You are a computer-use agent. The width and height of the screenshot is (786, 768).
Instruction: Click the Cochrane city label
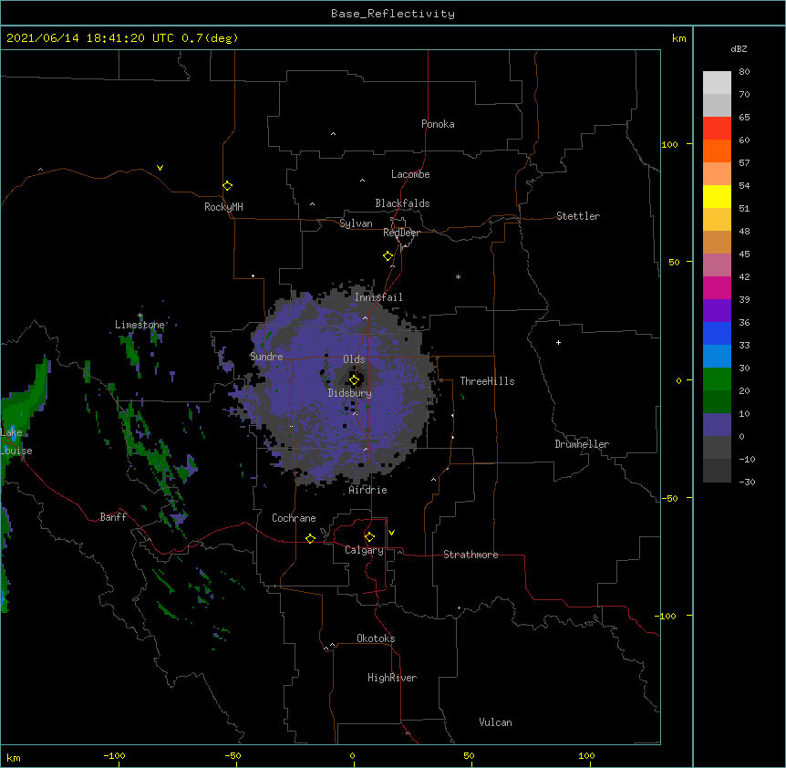tap(294, 518)
